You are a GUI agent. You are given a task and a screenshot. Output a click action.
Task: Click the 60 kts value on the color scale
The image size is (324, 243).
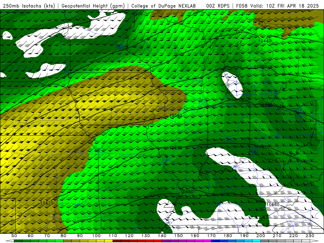[31, 236]
